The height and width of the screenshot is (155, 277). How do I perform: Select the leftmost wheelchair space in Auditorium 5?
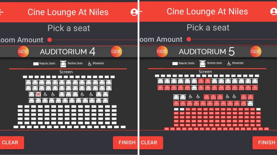pyautogui.click(x=191, y=96)
